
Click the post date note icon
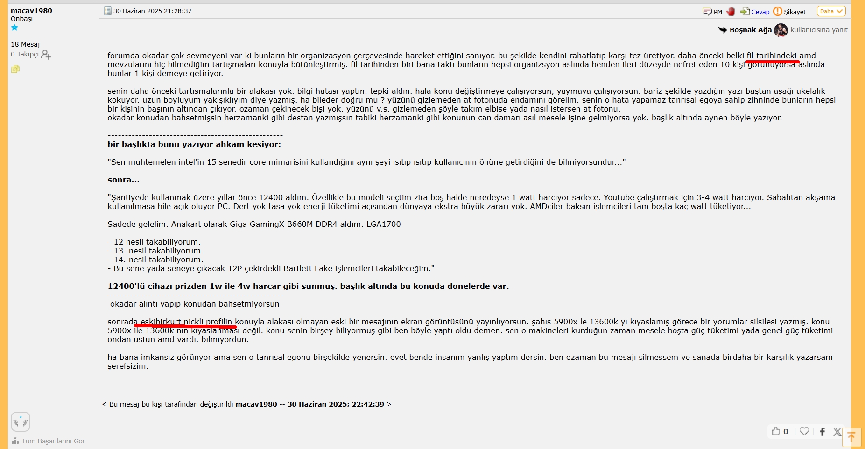[108, 11]
